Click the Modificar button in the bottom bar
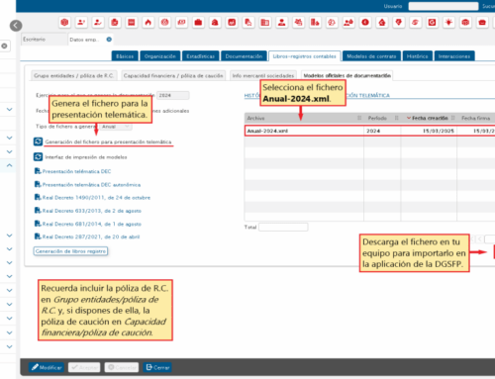495x379 pixels. (47, 367)
